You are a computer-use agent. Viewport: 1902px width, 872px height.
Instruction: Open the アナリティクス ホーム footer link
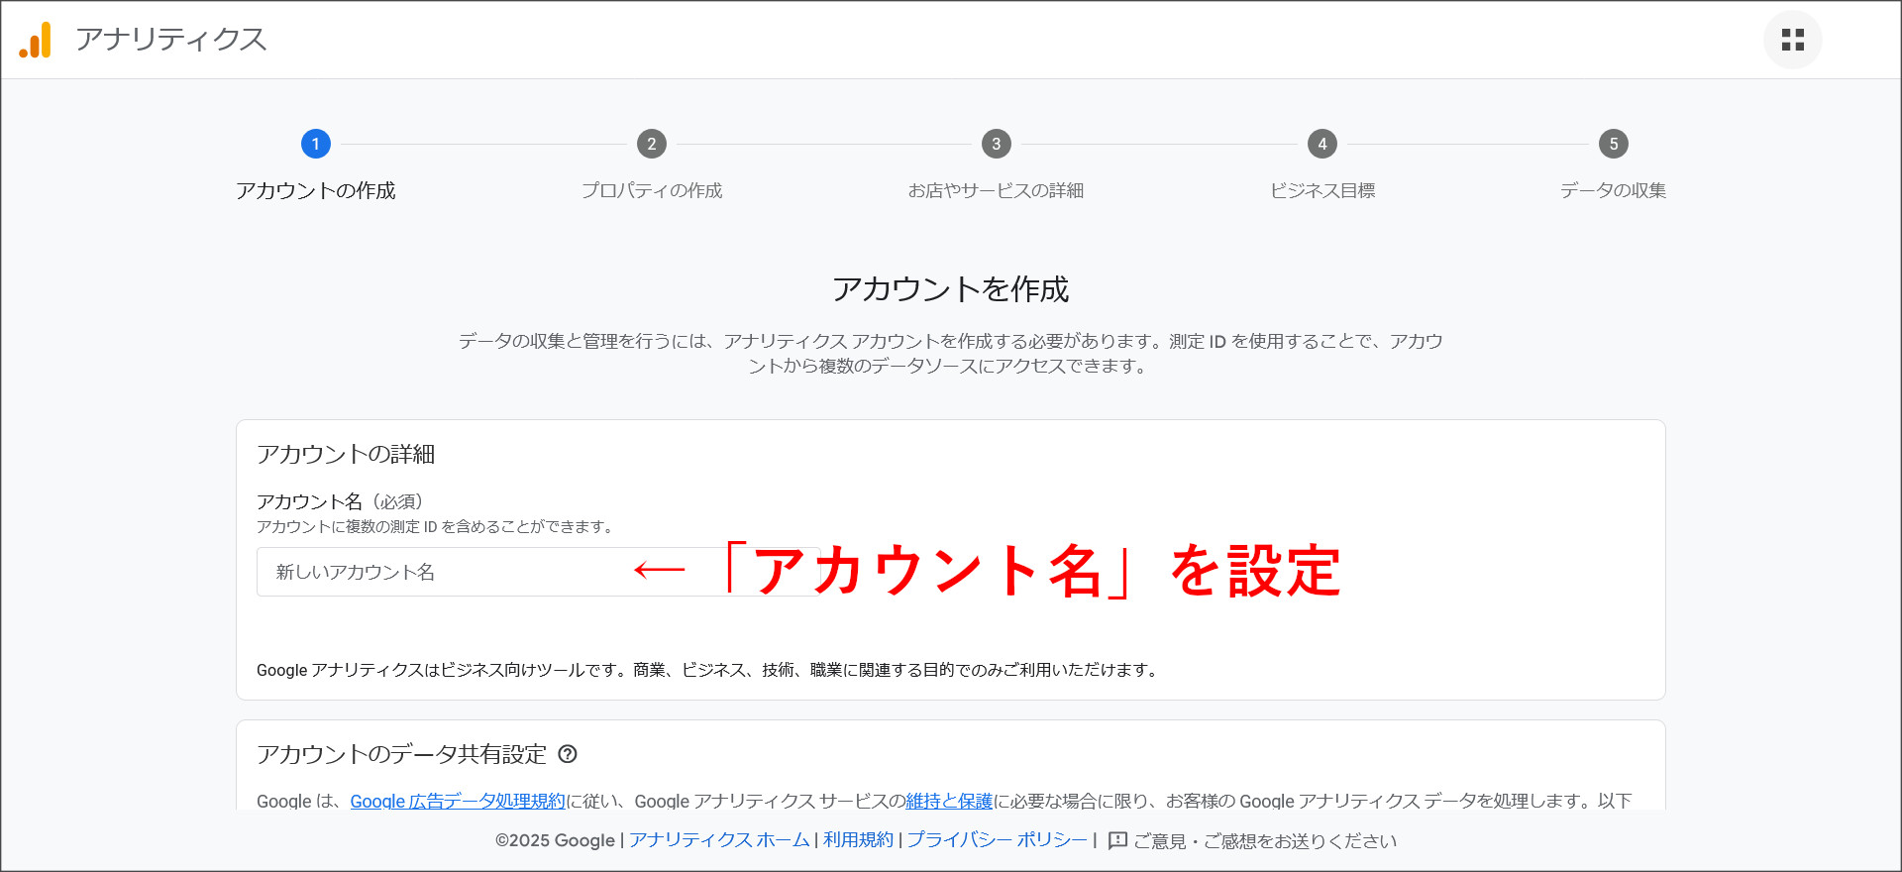coord(719,840)
